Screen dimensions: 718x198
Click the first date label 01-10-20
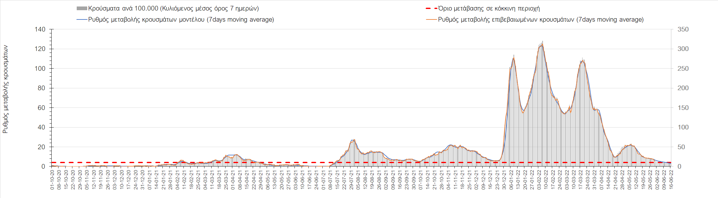(52, 180)
